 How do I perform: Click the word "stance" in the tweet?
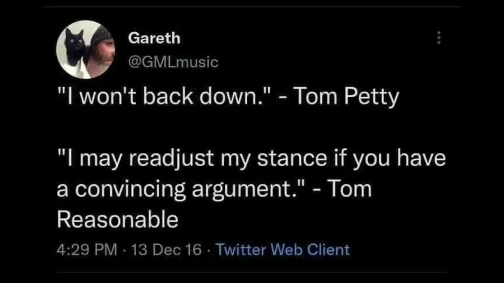(292, 158)
